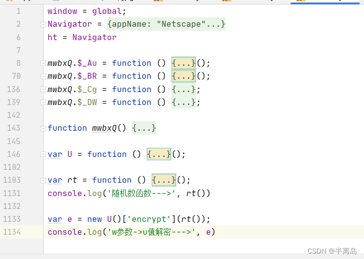Place cursor on 'global' in line 1
364x259 pixels.
[107, 11]
